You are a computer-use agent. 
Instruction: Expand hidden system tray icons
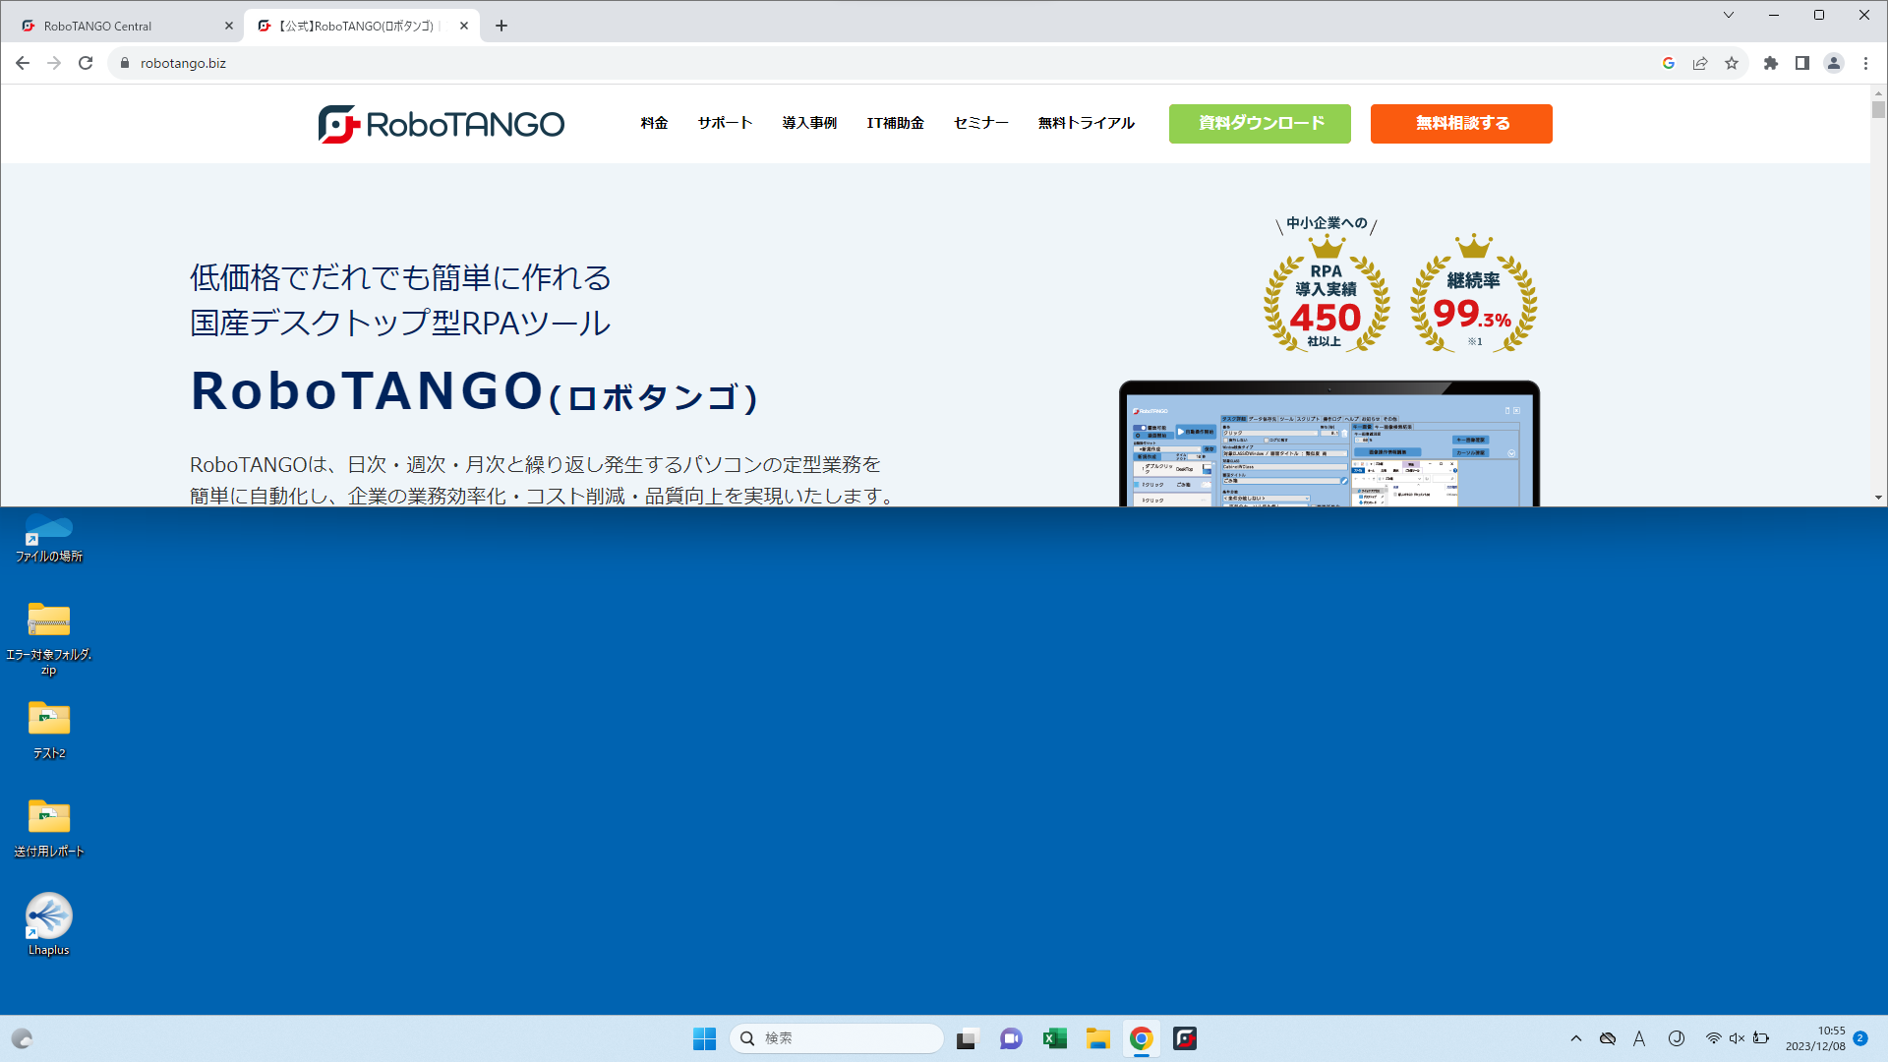(x=1574, y=1038)
